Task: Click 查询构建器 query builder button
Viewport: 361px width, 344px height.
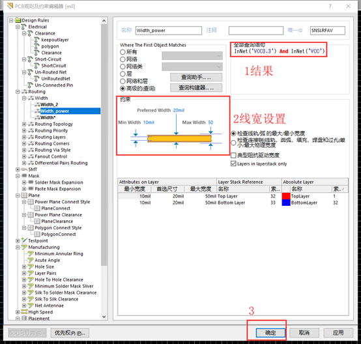Action: pyautogui.click(x=196, y=88)
